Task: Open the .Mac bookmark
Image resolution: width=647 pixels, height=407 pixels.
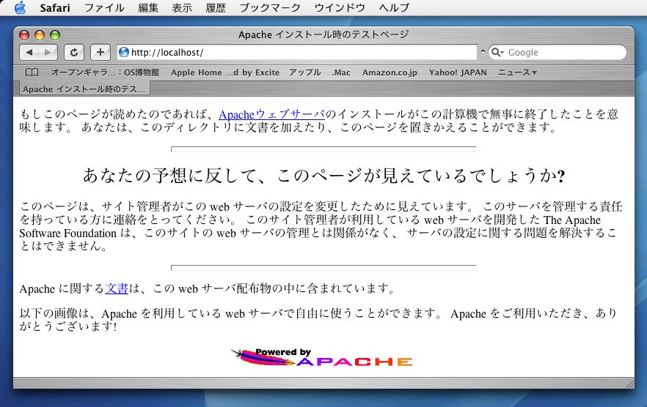Action: tap(341, 72)
